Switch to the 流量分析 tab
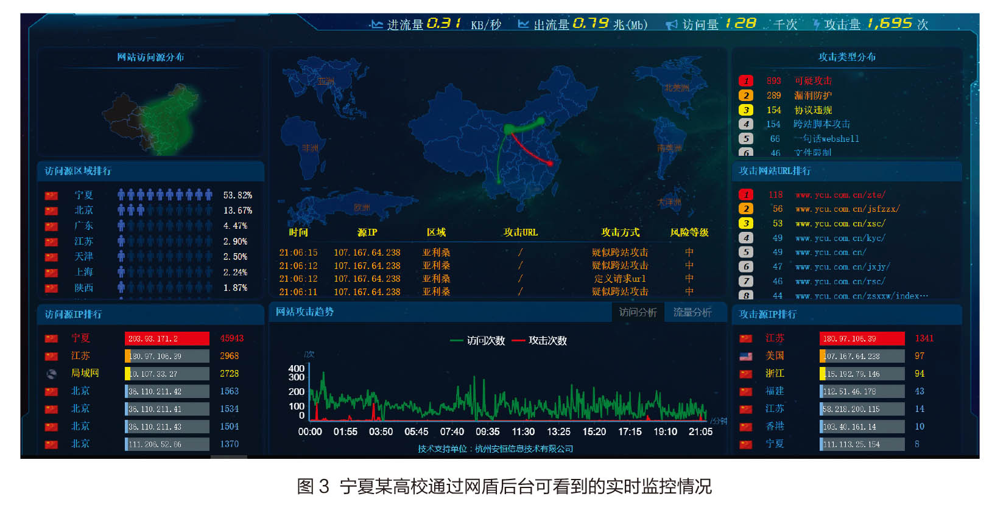 click(x=692, y=312)
